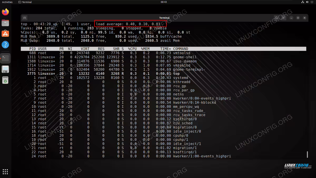The height and width of the screenshot is (178, 316).
Task: Select the cpuhp/1 process name
Action: click(x=181, y=140)
